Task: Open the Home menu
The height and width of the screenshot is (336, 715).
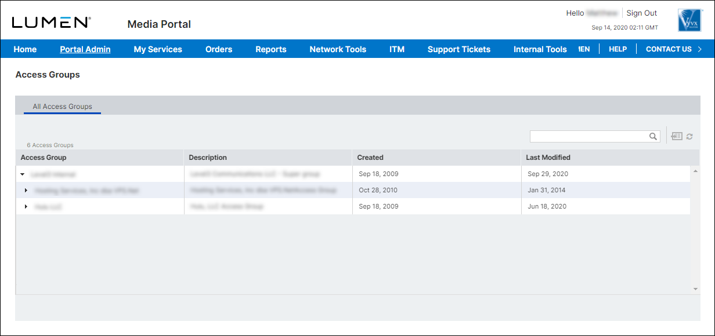Action: coord(25,49)
